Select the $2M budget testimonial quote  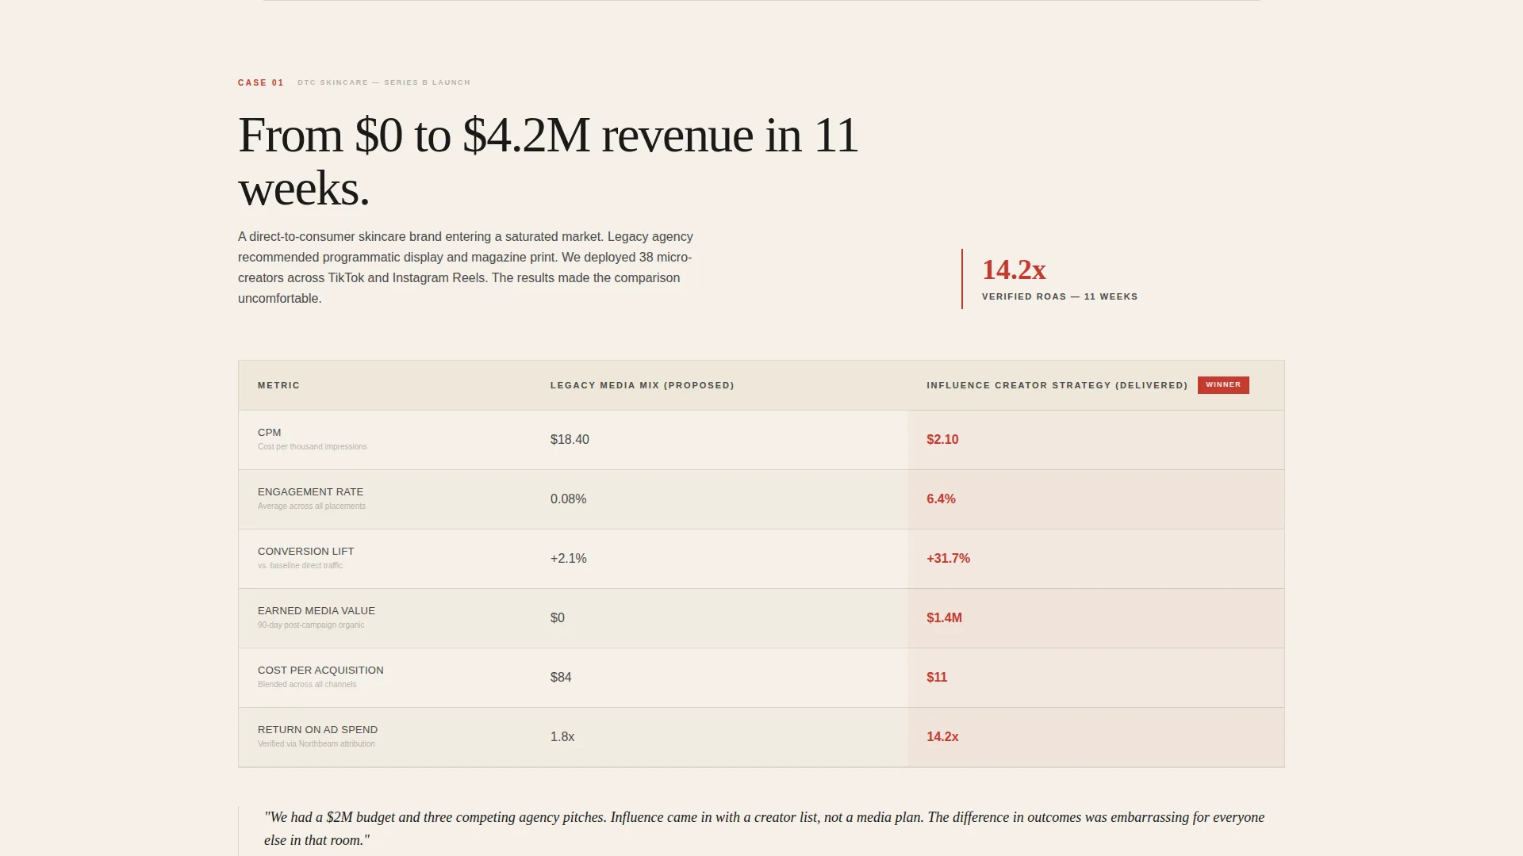(764, 828)
